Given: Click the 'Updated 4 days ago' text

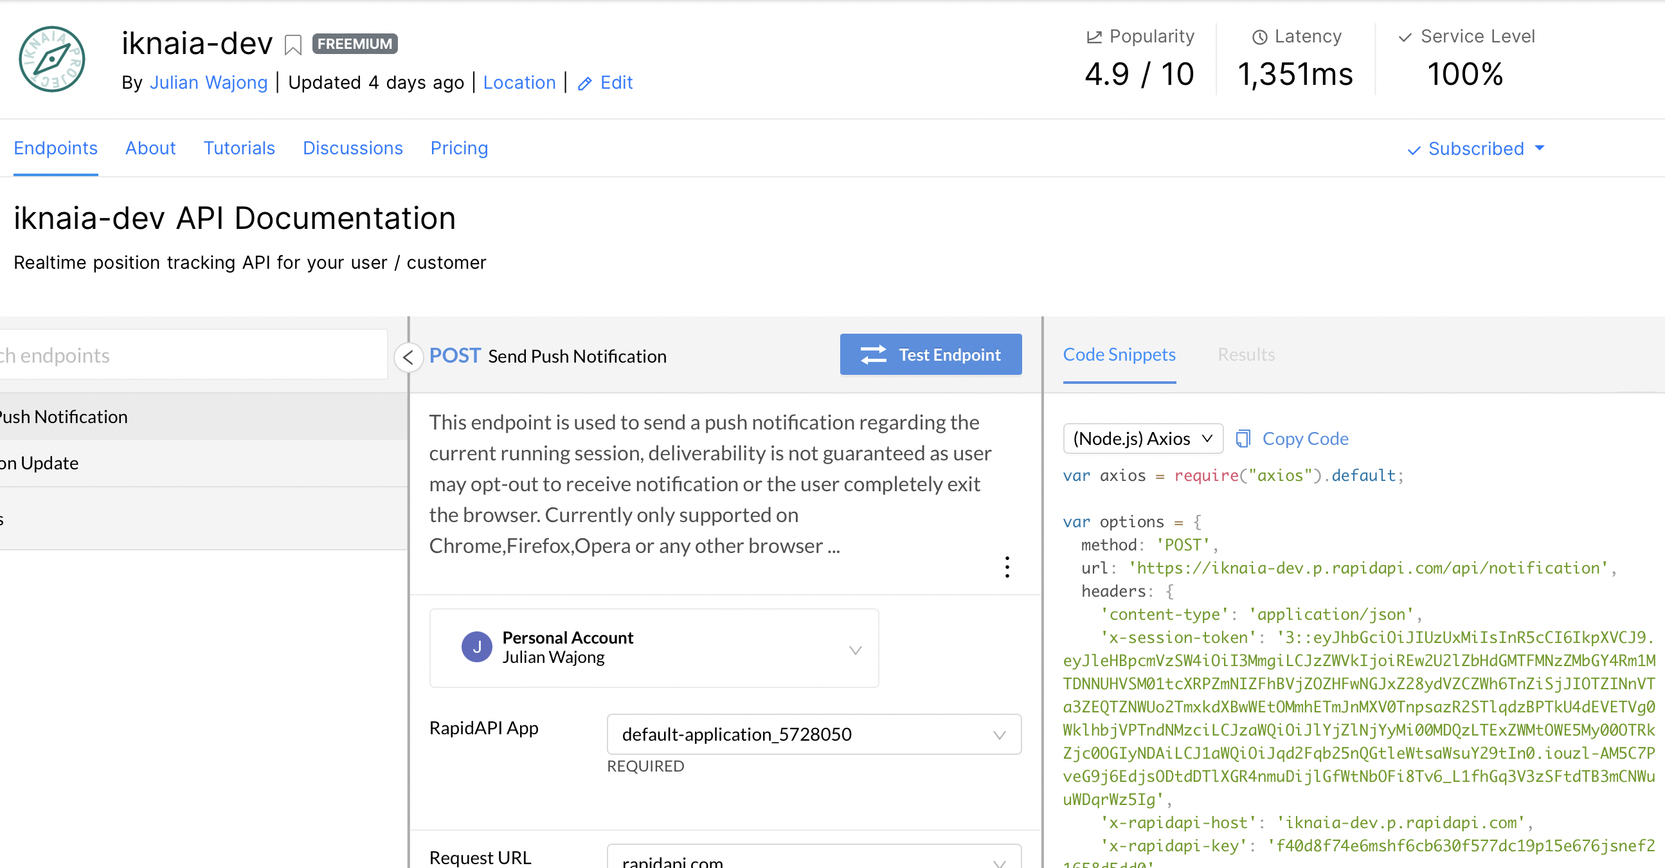Looking at the screenshot, I should [x=376, y=83].
